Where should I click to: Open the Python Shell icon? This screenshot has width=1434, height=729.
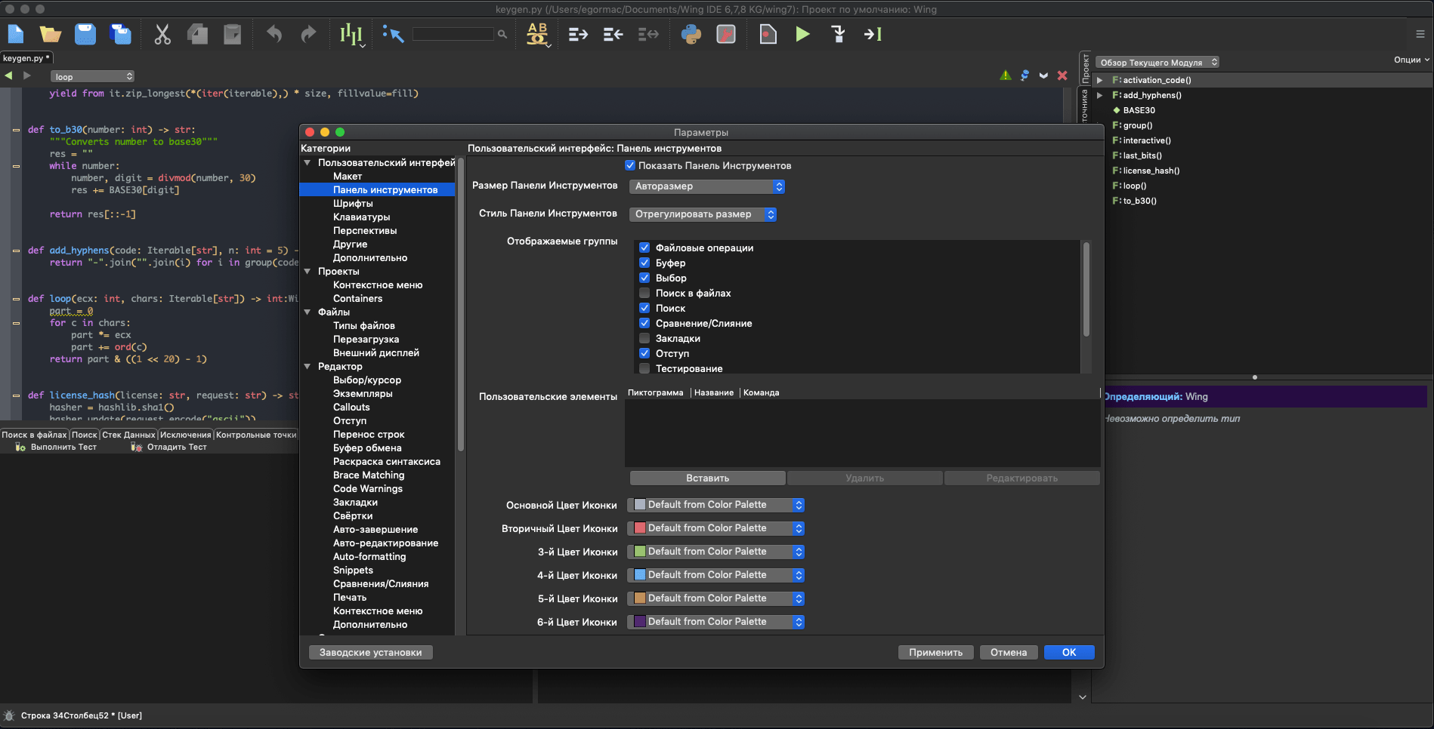pyautogui.click(x=691, y=35)
